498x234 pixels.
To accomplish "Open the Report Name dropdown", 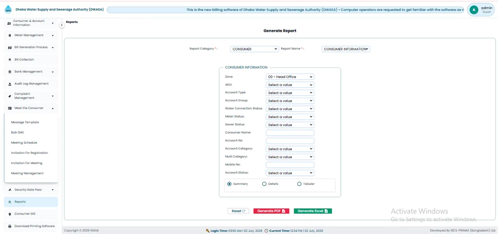I will 346,49.
